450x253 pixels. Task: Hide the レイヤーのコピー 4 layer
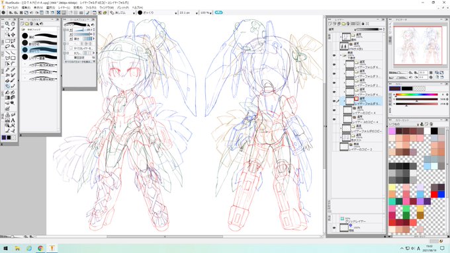[x=334, y=110]
